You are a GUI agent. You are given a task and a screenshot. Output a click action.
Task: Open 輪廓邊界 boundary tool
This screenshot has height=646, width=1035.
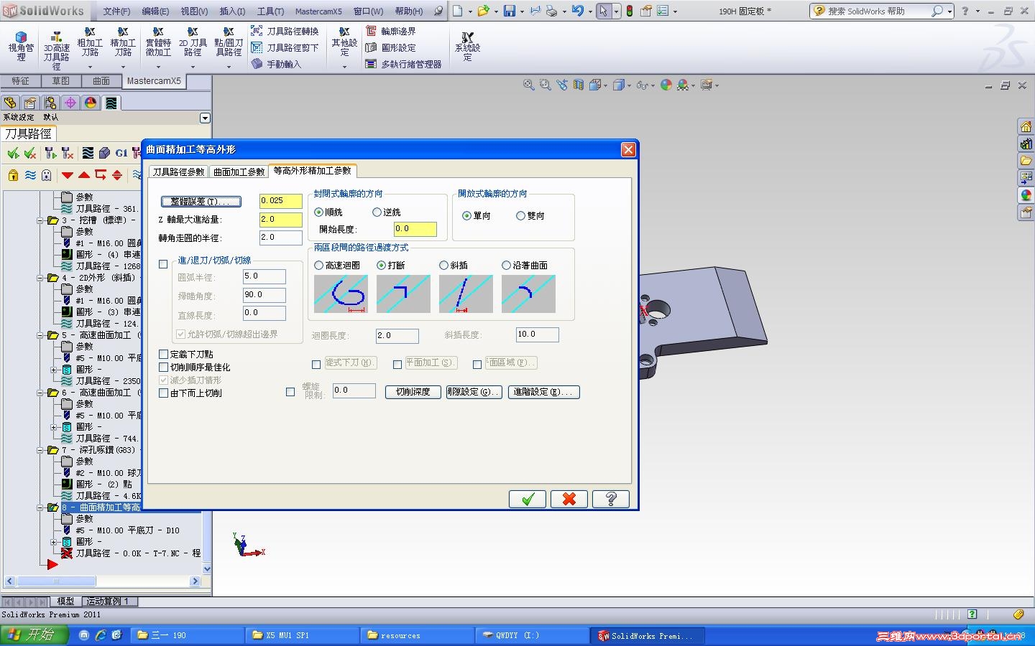pos(390,31)
